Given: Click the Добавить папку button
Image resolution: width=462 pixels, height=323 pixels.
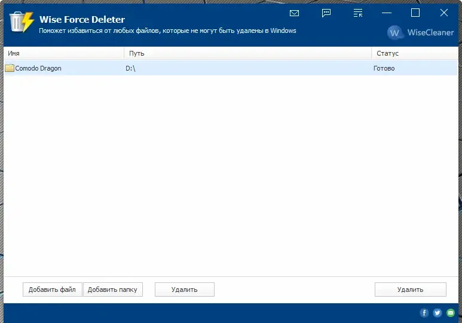Looking at the screenshot, I should point(112,290).
